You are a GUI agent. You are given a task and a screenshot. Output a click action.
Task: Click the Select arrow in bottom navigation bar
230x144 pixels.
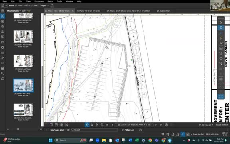92,125
